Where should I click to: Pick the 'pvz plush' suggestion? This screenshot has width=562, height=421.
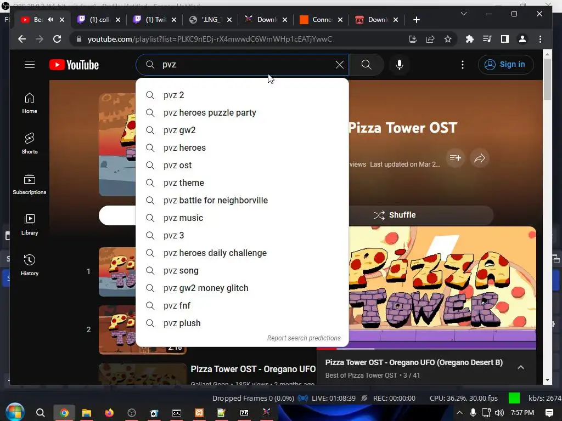(x=242, y=323)
